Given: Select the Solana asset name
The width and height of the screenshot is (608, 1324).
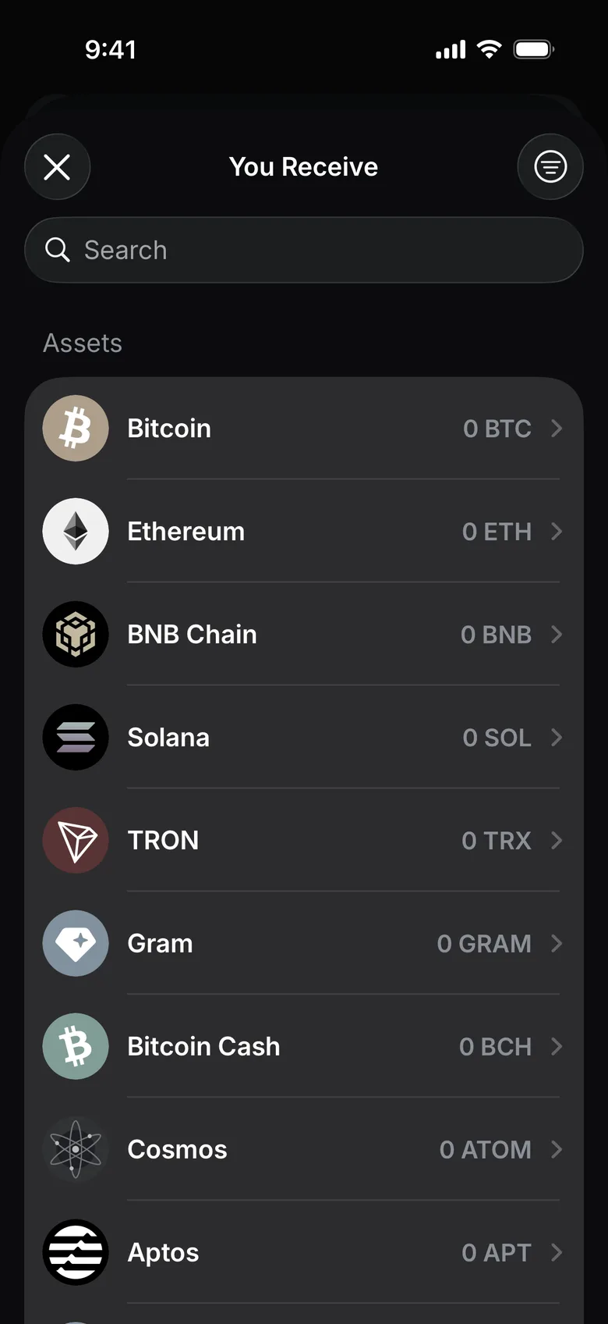Looking at the screenshot, I should (x=168, y=738).
